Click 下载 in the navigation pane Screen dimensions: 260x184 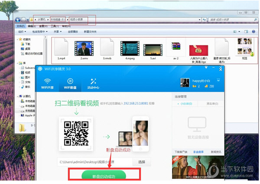click(26, 44)
